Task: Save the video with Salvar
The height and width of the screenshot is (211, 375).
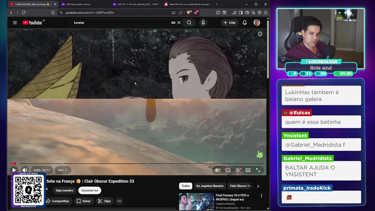Action: point(83,201)
